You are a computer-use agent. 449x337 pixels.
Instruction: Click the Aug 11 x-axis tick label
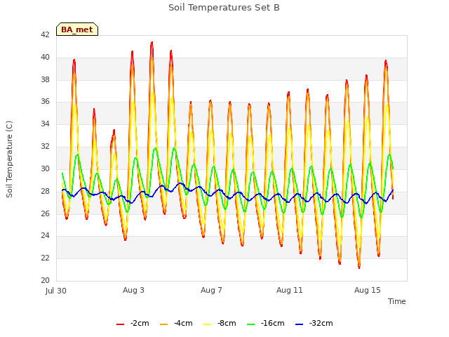[289, 290]
